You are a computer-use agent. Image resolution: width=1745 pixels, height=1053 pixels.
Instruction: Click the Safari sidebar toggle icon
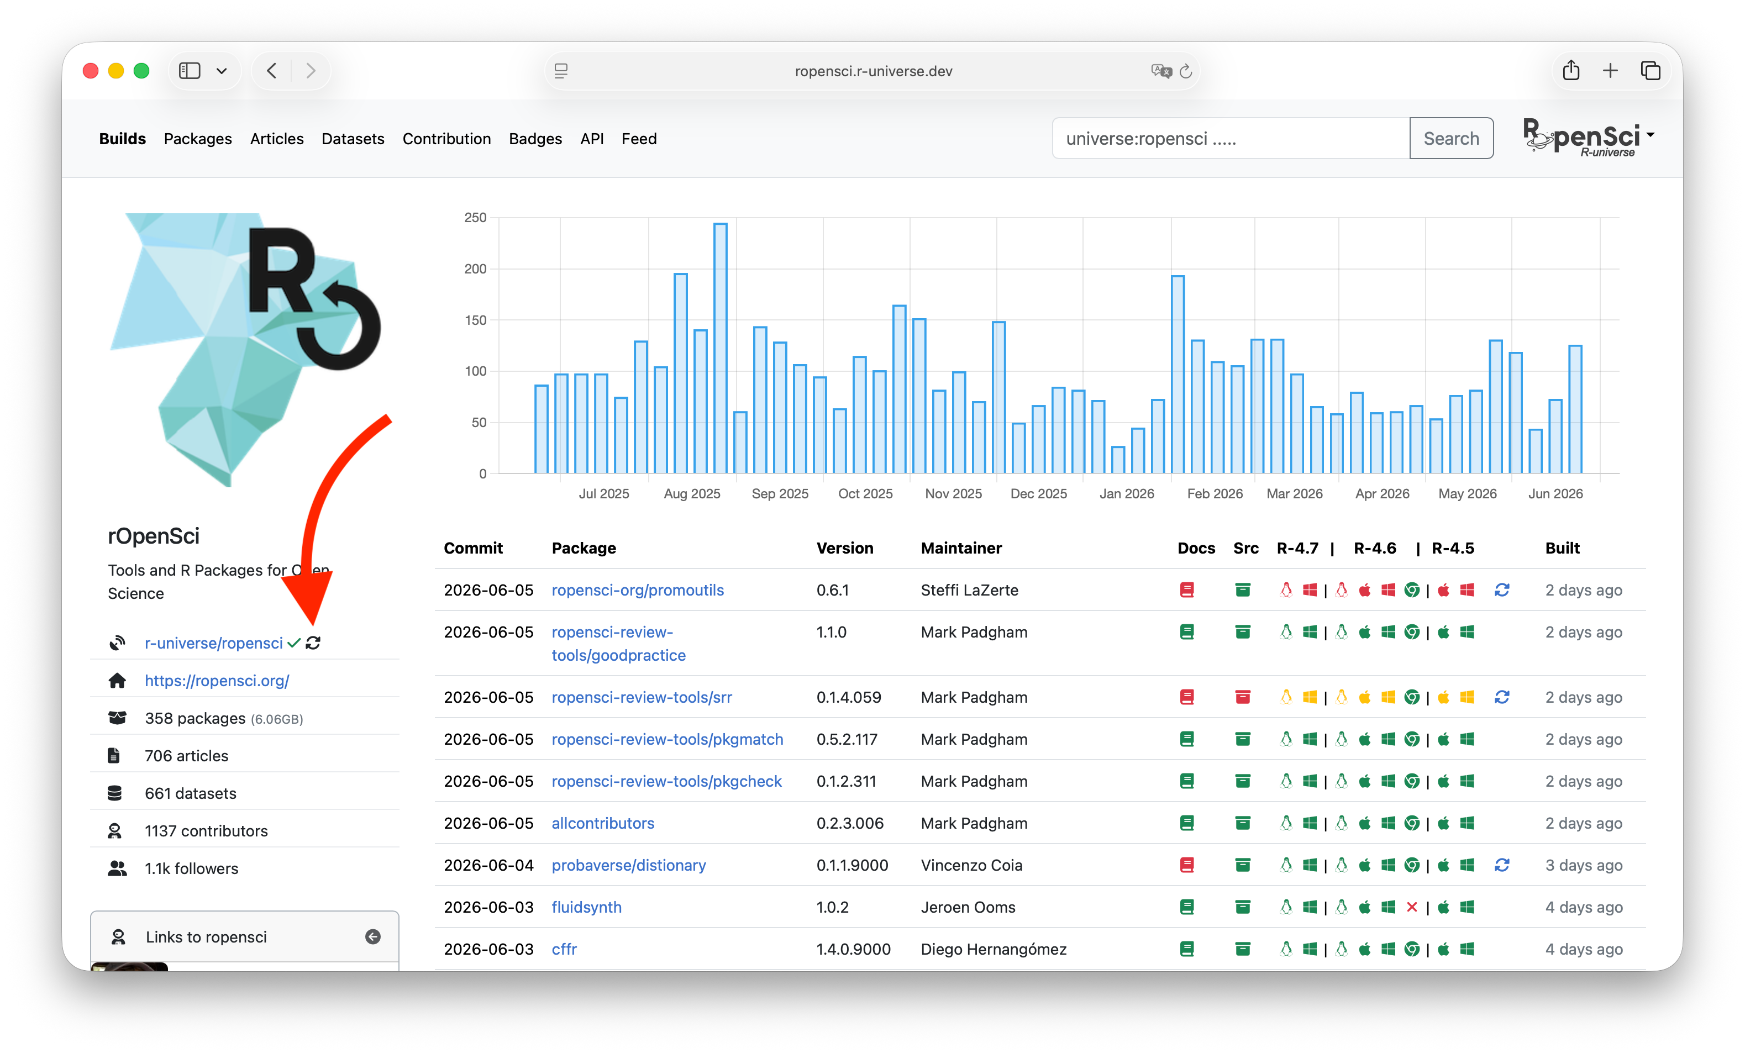189,71
